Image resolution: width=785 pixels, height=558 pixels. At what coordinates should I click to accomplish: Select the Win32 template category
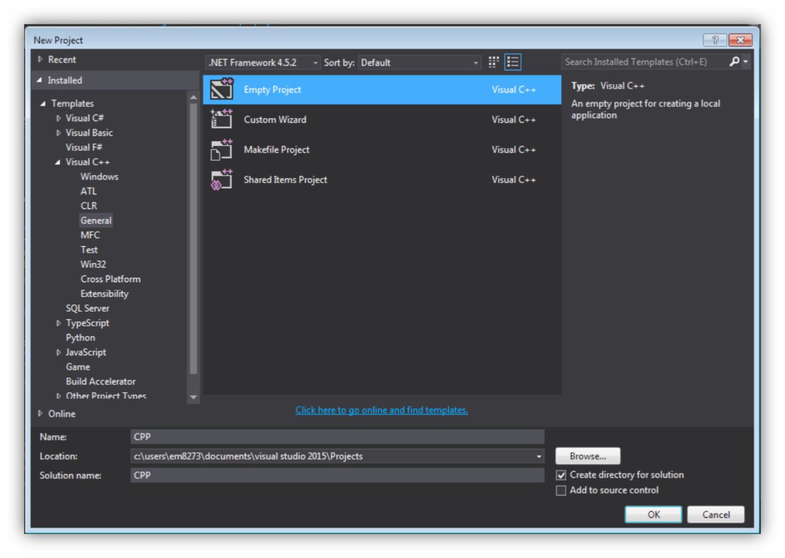pos(93,264)
